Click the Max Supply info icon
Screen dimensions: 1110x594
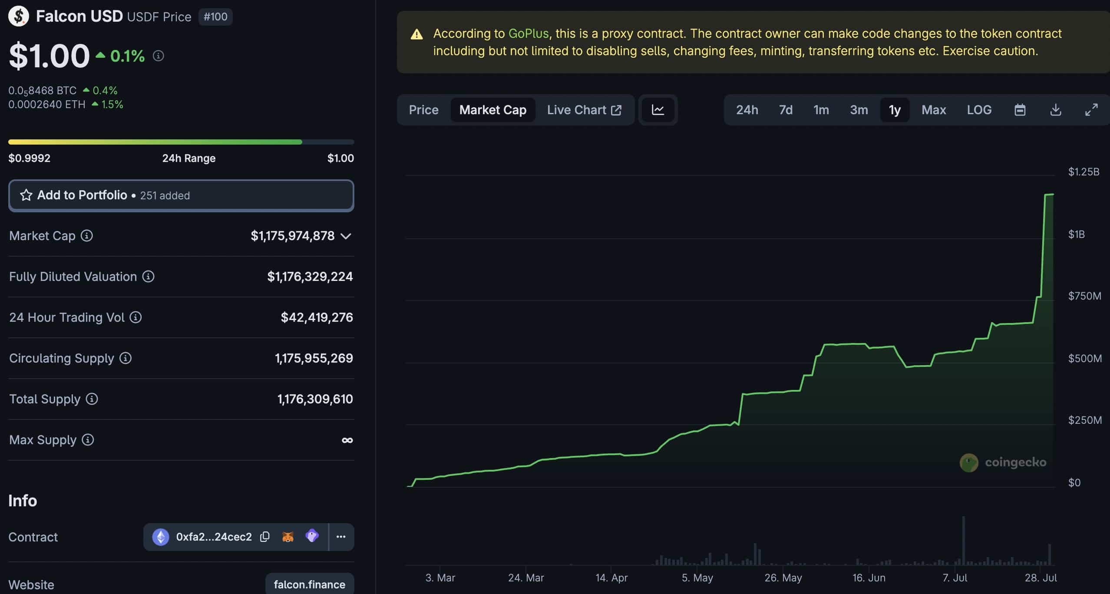pos(88,440)
